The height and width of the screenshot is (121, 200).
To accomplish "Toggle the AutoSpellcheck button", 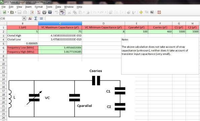I will point(62,12).
